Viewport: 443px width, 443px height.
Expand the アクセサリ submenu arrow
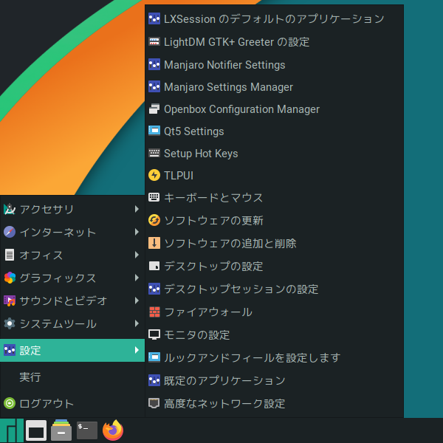[x=137, y=209]
